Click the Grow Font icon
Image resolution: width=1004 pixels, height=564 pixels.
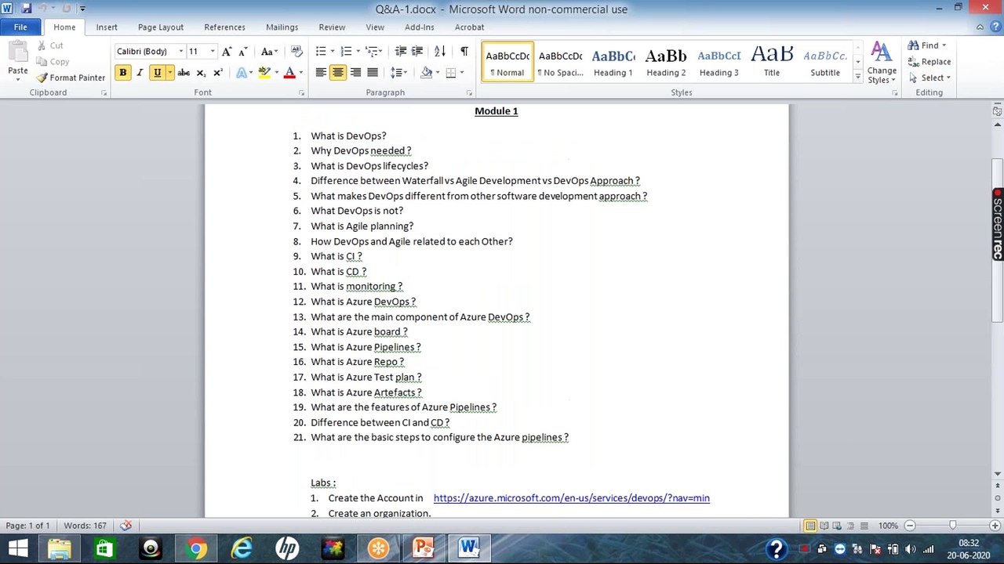point(227,52)
